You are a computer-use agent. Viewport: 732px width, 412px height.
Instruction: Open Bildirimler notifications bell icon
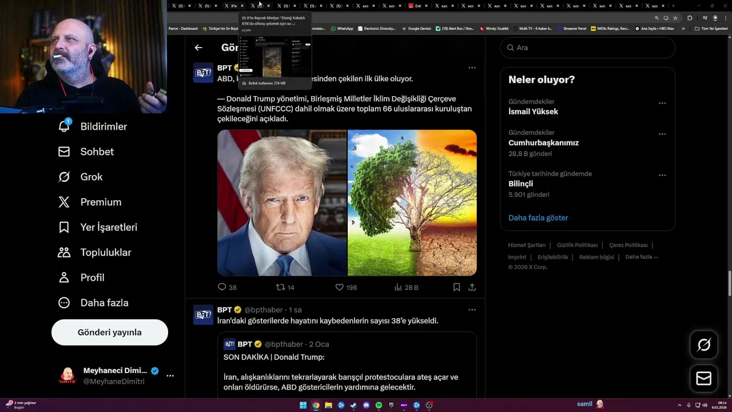pyautogui.click(x=65, y=126)
